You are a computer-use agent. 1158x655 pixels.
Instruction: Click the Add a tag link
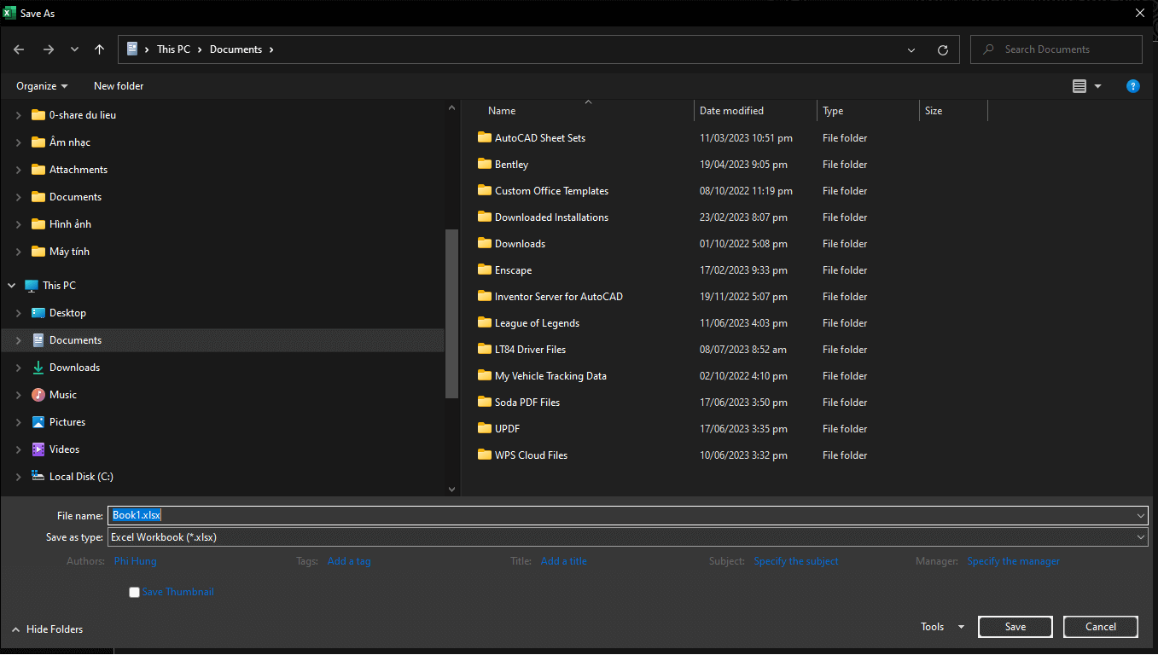click(349, 561)
